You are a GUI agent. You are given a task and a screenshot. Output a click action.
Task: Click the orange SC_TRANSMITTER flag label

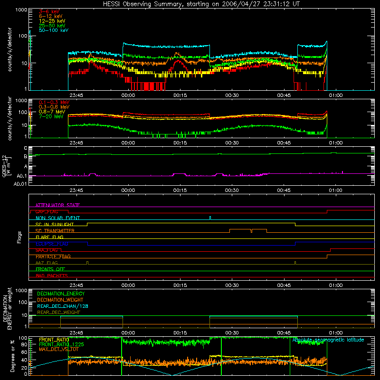click(55, 231)
